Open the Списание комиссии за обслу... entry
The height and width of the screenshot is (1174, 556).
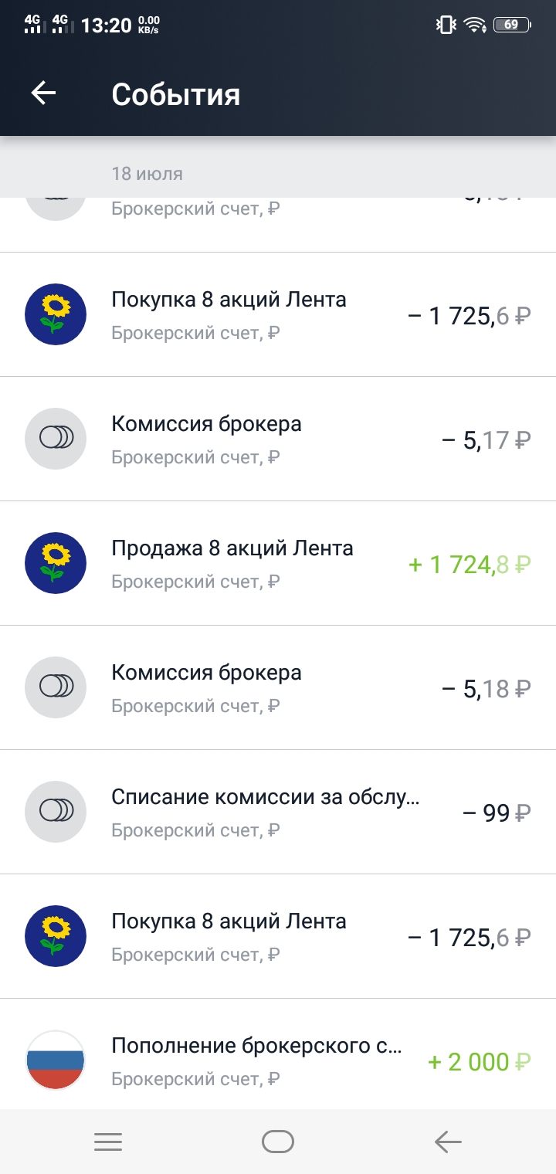click(x=266, y=797)
